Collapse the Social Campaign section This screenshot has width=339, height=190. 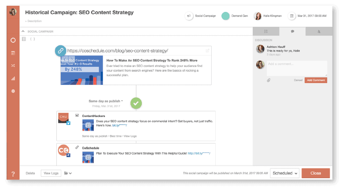pos(23,31)
